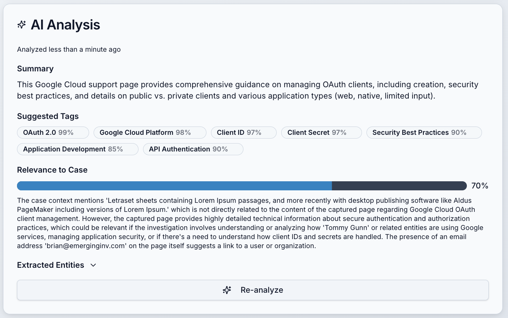Click the AI Analysis heading
The image size is (508, 318).
pos(65,25)
